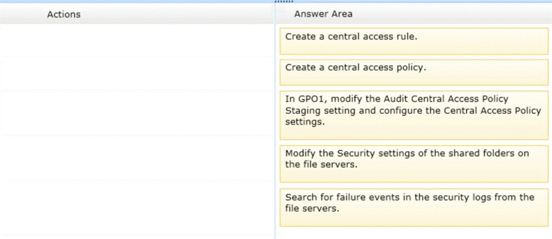Viewport: 552px width, 239px height.
Task: Click the first empty slot in Actions pane
Action: (x=137, y=41)
